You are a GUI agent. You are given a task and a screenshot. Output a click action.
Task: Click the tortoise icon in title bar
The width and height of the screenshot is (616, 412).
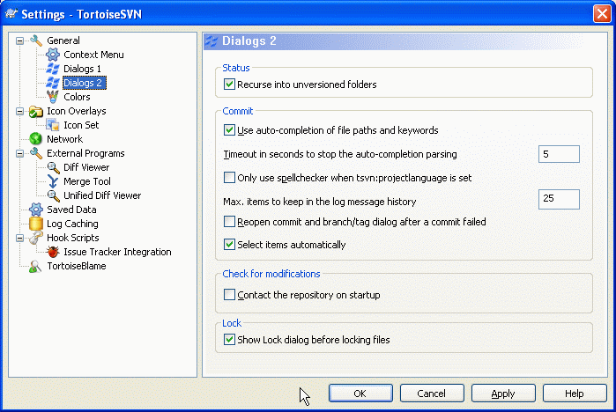click(x=11, y=14)
